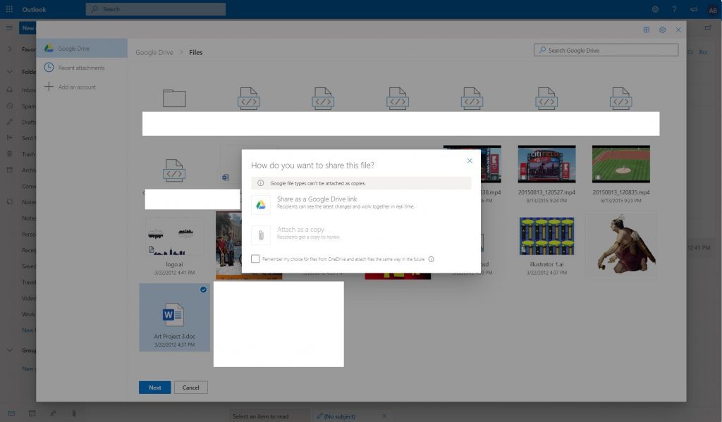Viewport: 722px width, 422px height.
Task: Deselect the checked Art Project 3.doc file
Action: click(x=203, y=290)
